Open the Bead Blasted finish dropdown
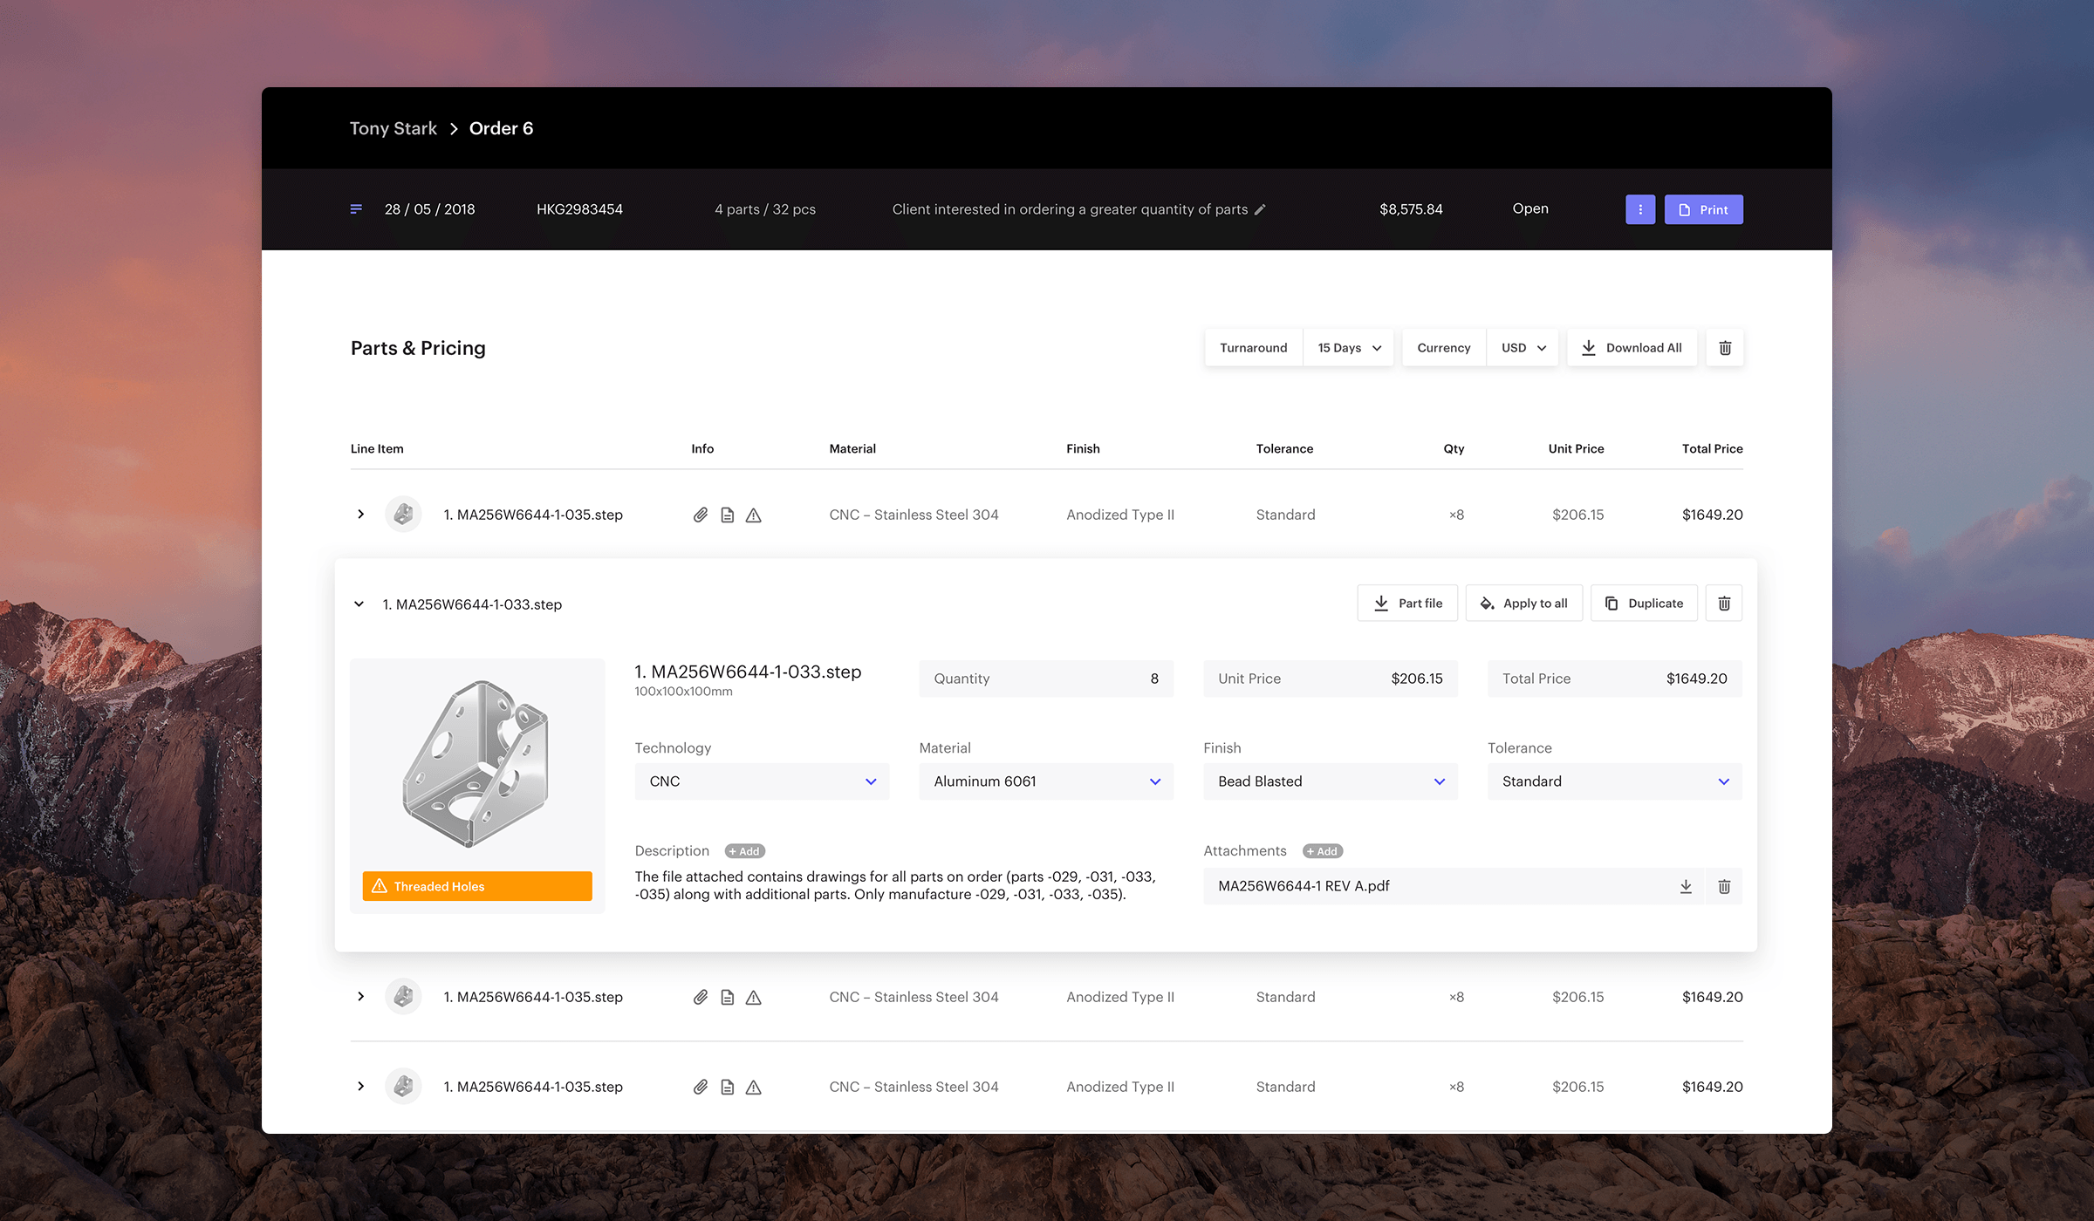 [1330, 781]
